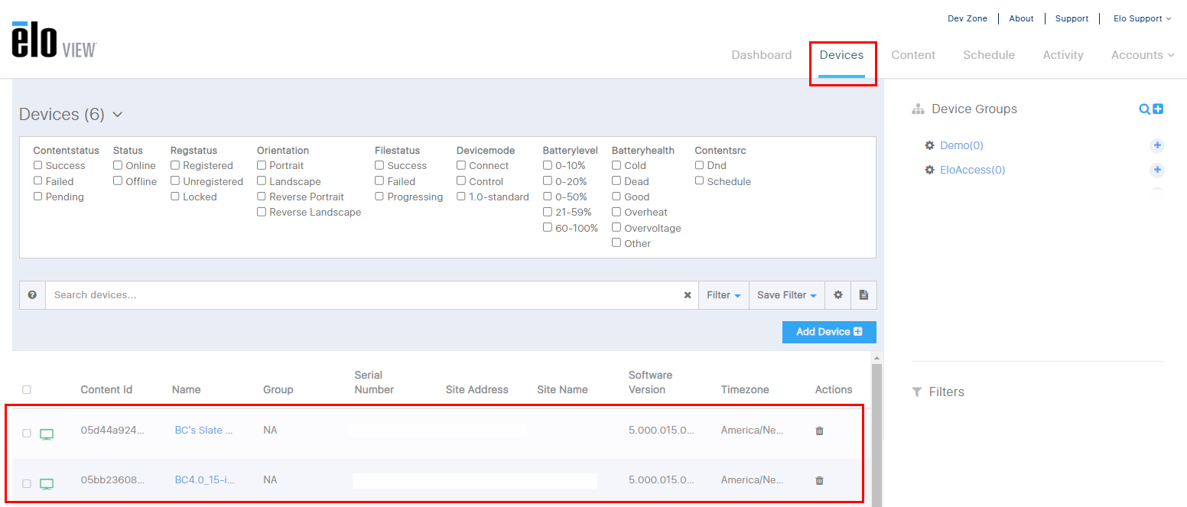The height and width of the screenshot is (507, 1187).
Task: Check the Contentsrc Schedule checkbox
Action: [699, 181]
